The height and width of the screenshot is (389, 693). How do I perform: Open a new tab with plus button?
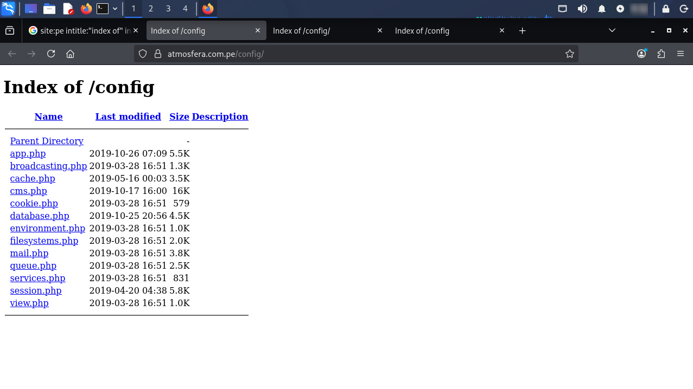[x=522, y=31]
